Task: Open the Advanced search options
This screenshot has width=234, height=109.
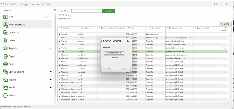Action: [x=64, y=15]
